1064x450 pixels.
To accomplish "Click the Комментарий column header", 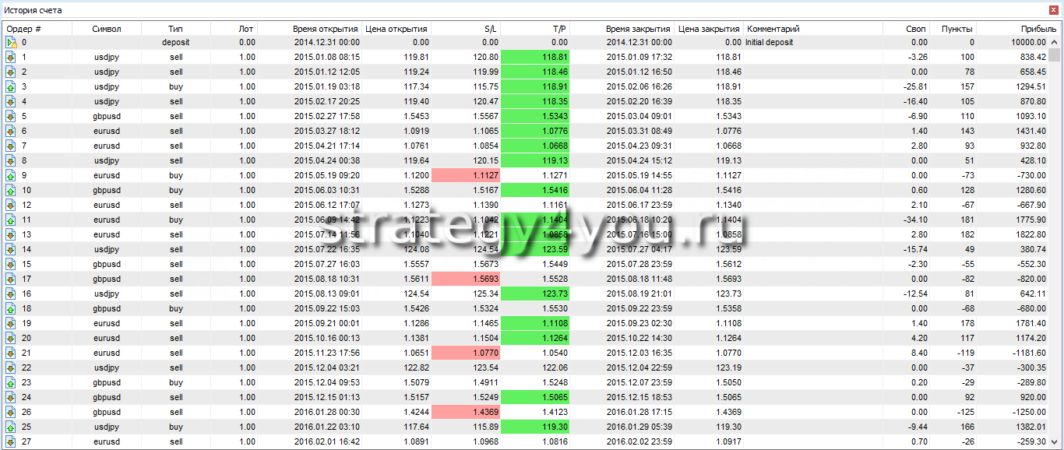I will [812, 29].
